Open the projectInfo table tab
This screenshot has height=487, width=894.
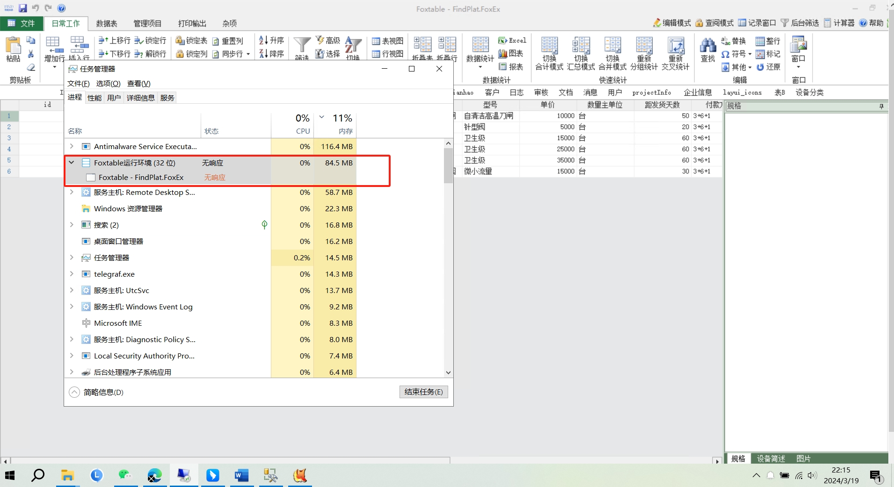point(652,93)
